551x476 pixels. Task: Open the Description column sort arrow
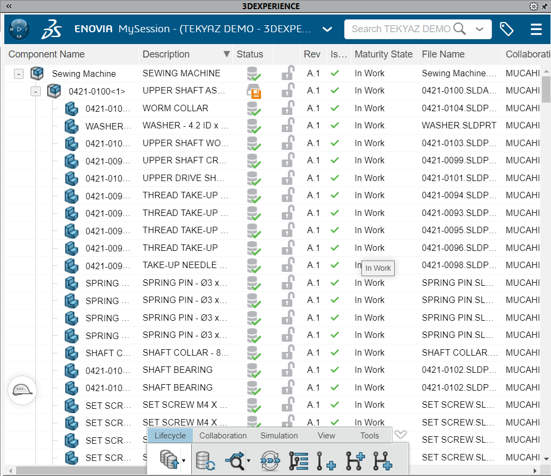227,54
